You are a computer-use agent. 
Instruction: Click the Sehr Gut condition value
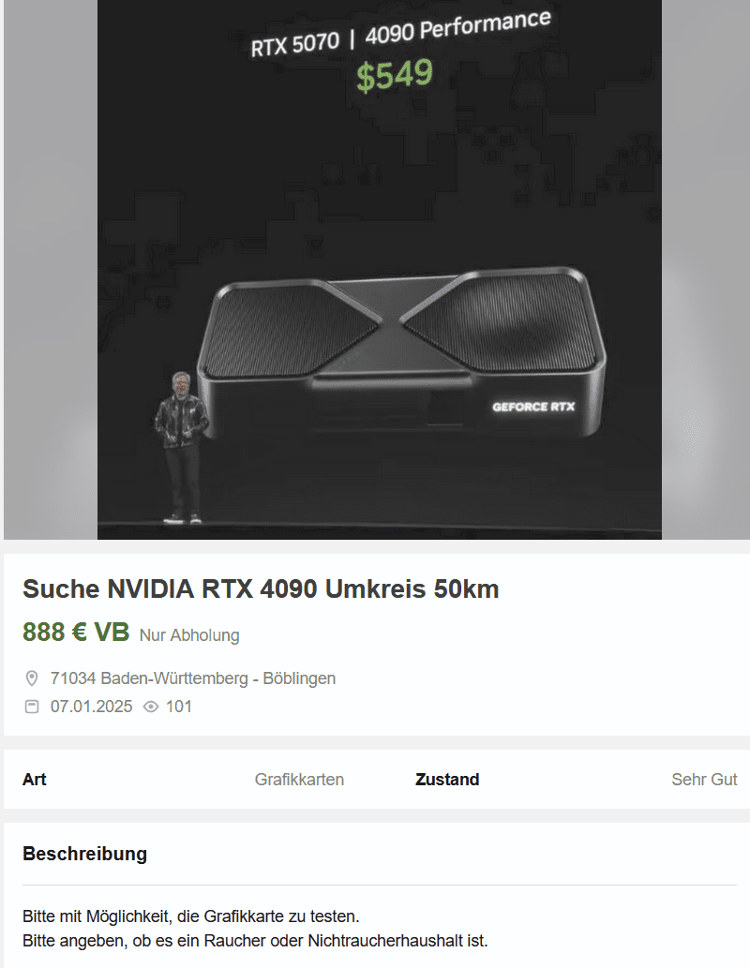704,779
